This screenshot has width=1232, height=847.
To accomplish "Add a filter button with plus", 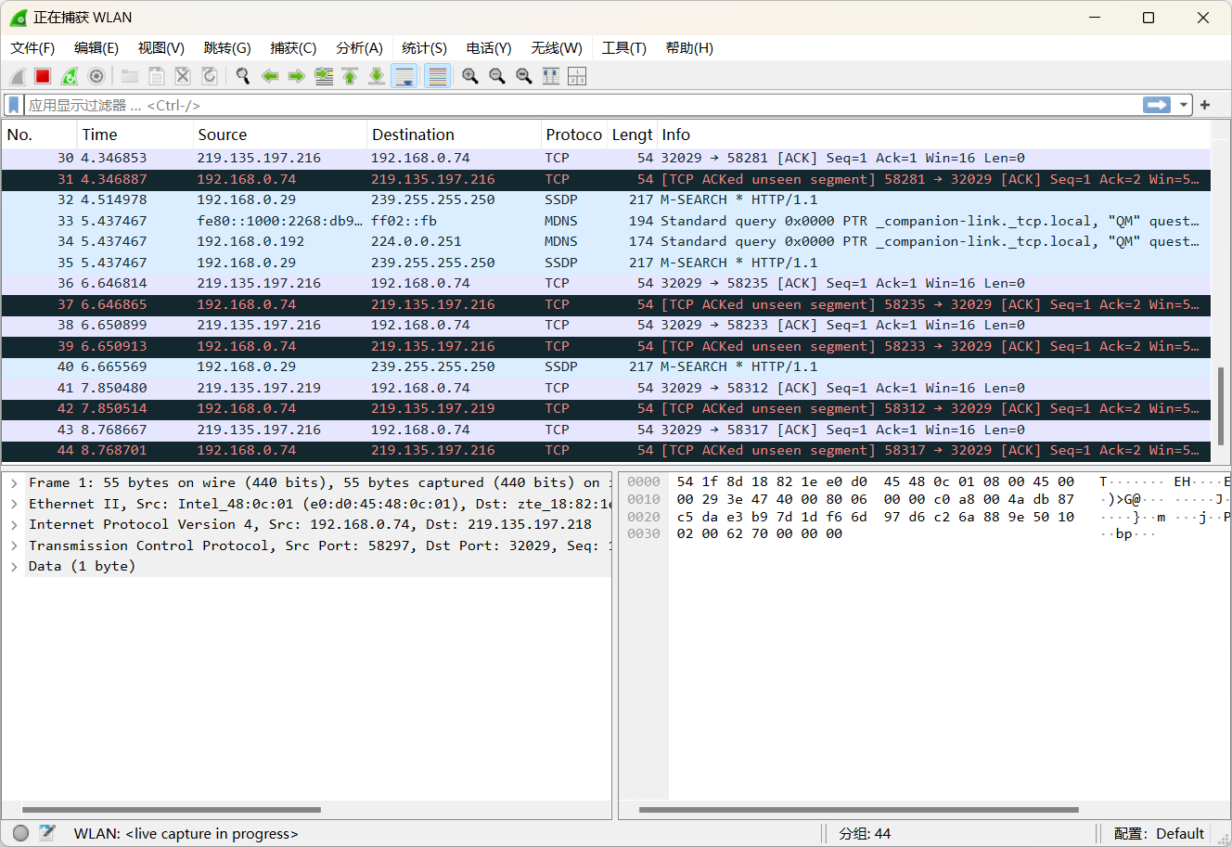I will [1205, 105].
